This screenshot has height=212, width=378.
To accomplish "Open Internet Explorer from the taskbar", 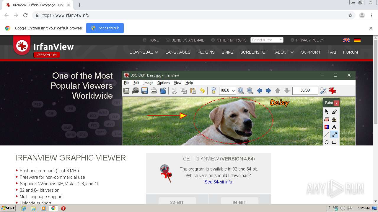I will [23, 208].
